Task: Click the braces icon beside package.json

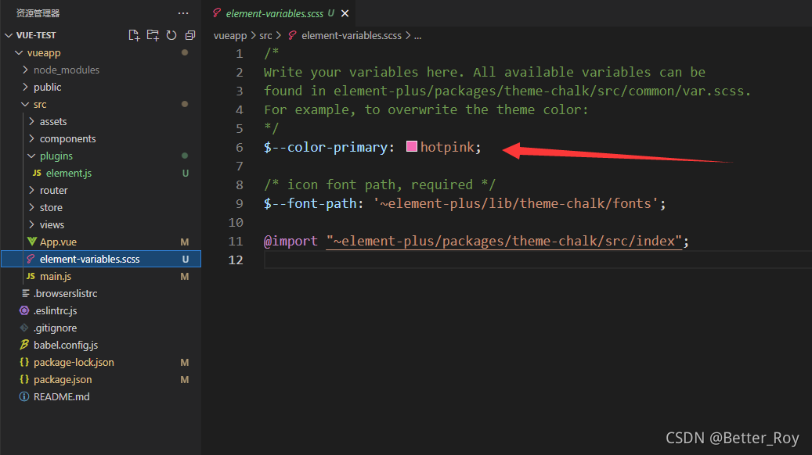Action: click(24, 379)
